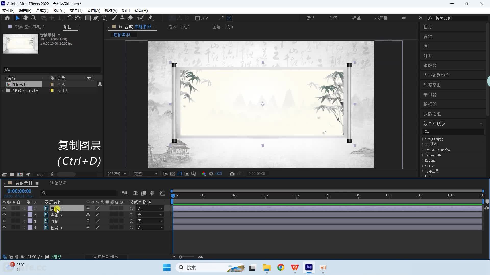Open the 合成(C) menu

tap(42, 10)
